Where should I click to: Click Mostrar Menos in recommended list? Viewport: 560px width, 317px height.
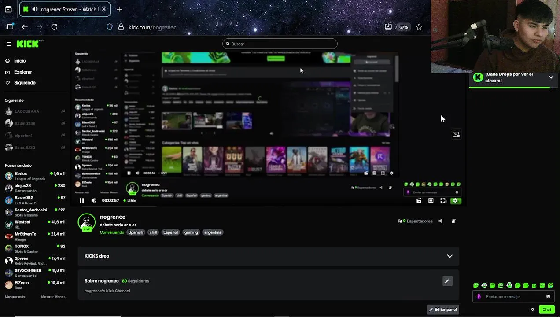click(53, 297)
